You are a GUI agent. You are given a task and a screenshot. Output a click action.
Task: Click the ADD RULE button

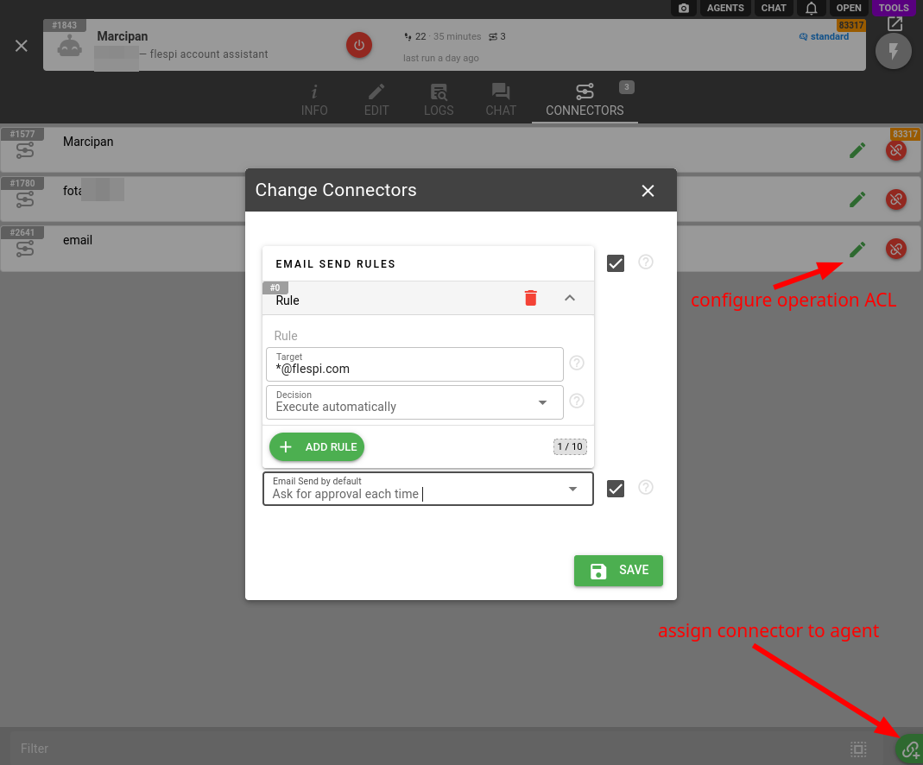(x=317, y=447)
